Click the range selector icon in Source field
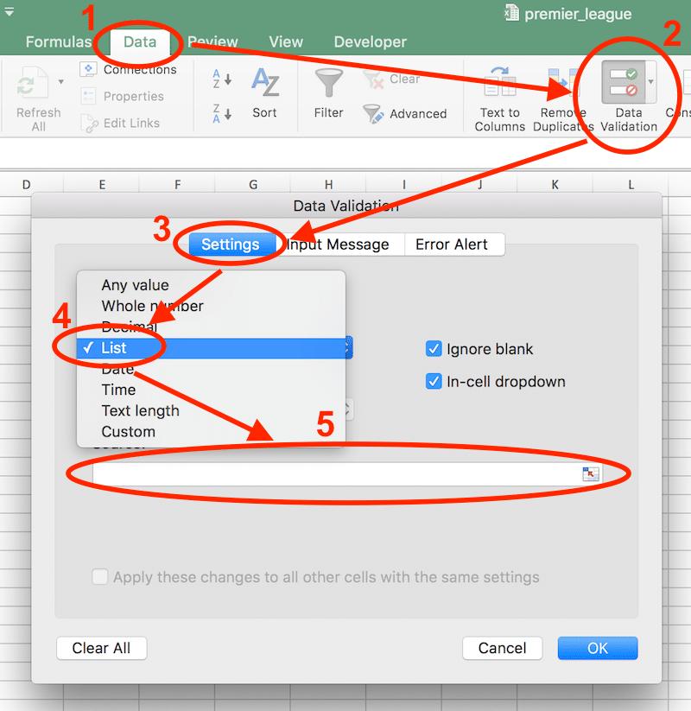The image size is (691, 711). pyautogui.click(x=591, y=473)
